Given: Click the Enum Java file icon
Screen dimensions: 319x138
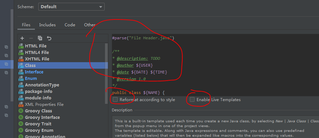Looking at the screenshot, I should tap(21, 79).
